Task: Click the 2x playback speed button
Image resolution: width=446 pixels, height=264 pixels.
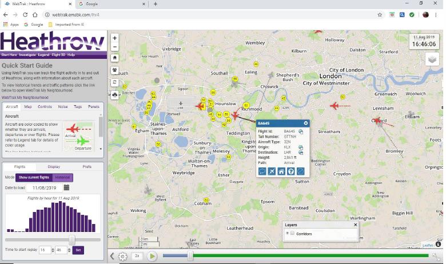Action: pyautogui.click(x=137, y=256)
